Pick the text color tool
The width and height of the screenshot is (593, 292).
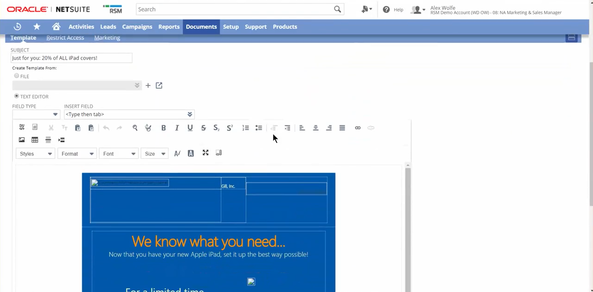click(177, 153)
